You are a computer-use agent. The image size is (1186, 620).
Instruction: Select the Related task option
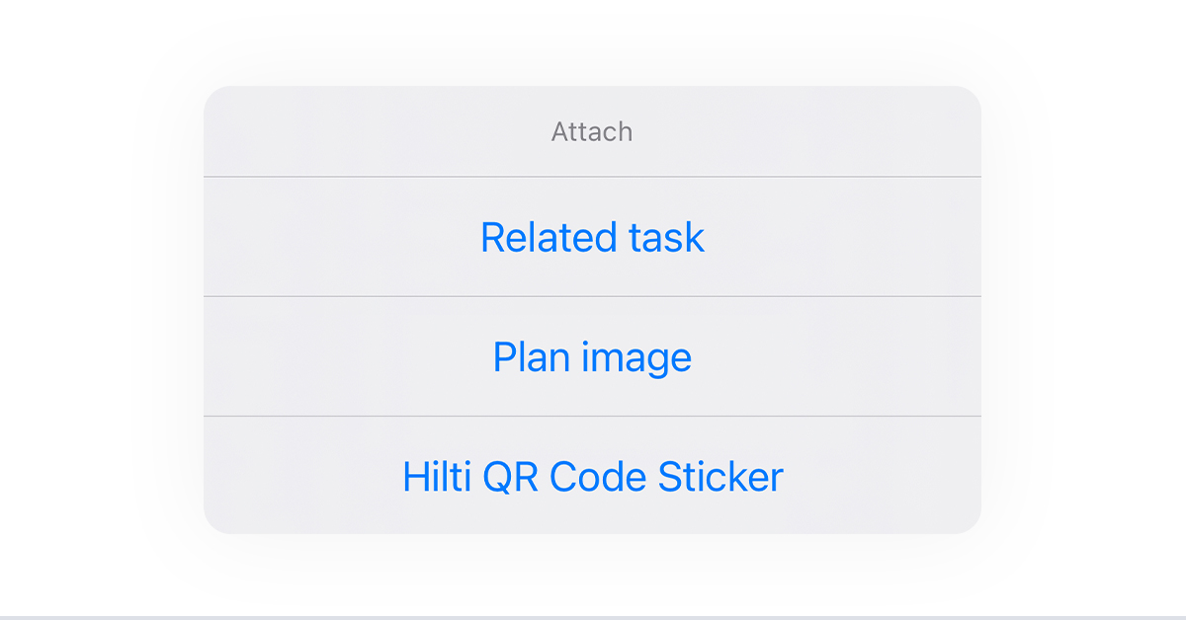click(x=592, y=238)
